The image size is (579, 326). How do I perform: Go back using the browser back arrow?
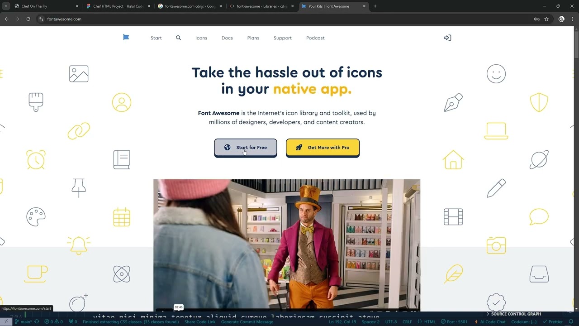[x=7, y=19]
